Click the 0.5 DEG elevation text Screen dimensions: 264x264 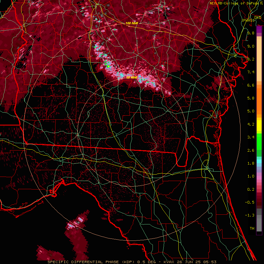tap(147, 262)
